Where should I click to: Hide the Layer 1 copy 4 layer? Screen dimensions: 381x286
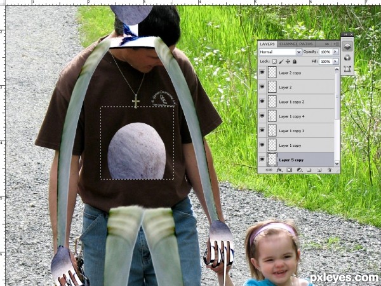262,116
